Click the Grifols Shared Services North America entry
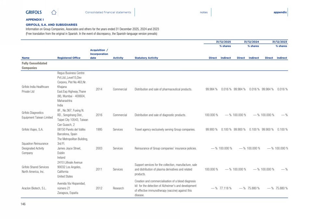This screenshot has height=219, width=309. (x=35, y=169)
